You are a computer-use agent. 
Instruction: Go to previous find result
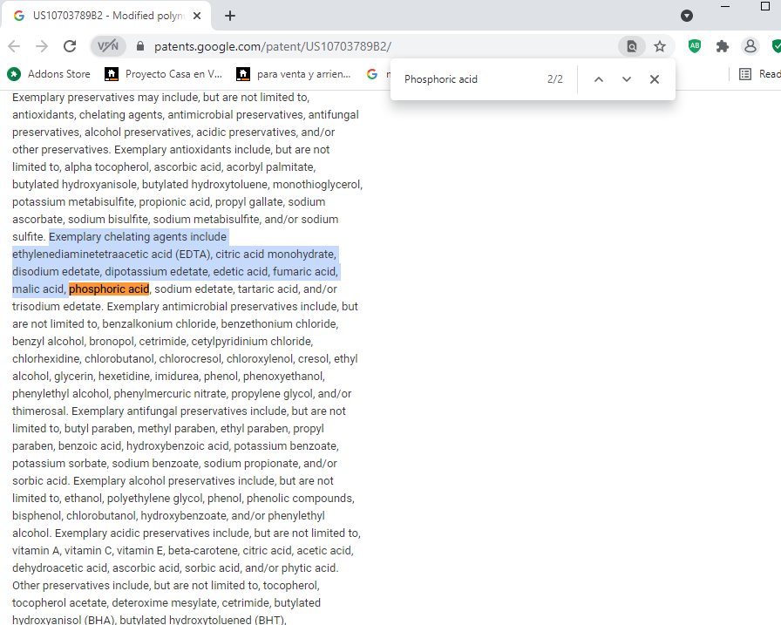(598, 79)
